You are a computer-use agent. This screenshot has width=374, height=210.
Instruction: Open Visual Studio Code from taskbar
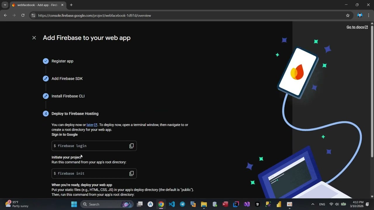tap(172, 204)
